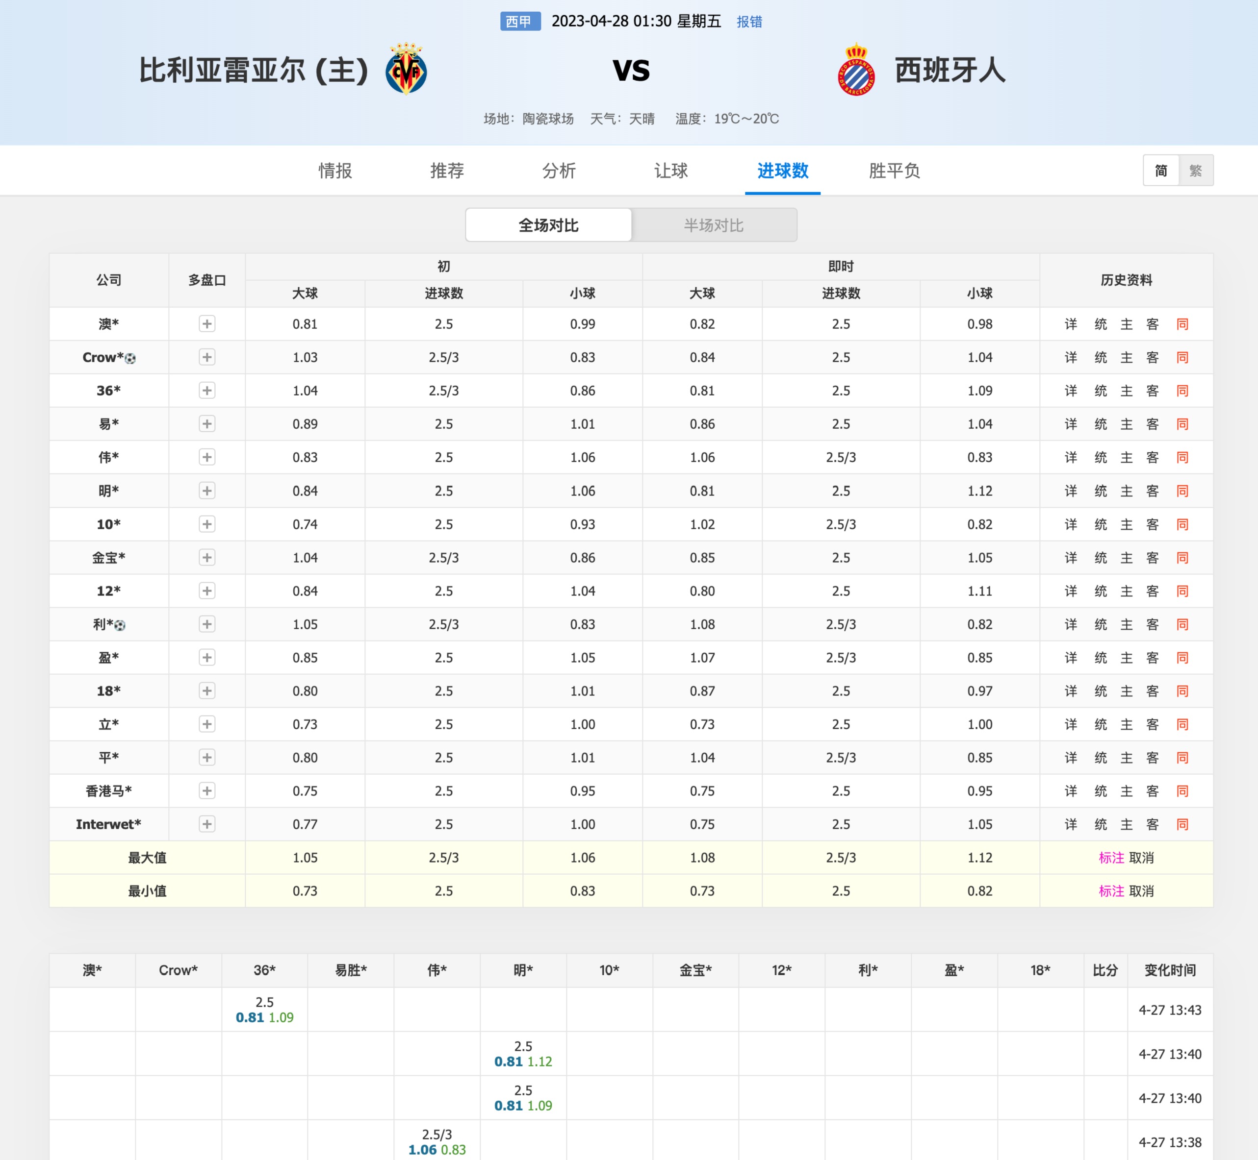Click 统 link in Crow* row
The width and height of the screenshot is (1258, 1160).
(x=1101, y=357)
